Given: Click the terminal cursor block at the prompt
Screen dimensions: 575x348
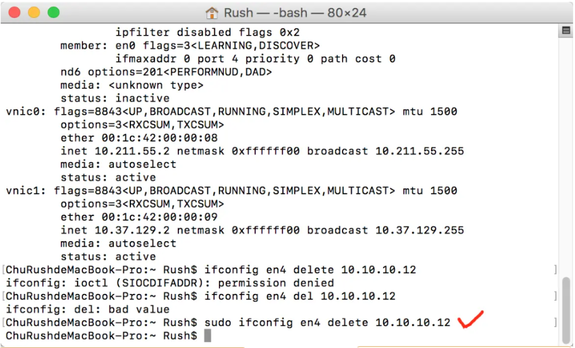Looking at the screenshot, I should coord(208,336).
